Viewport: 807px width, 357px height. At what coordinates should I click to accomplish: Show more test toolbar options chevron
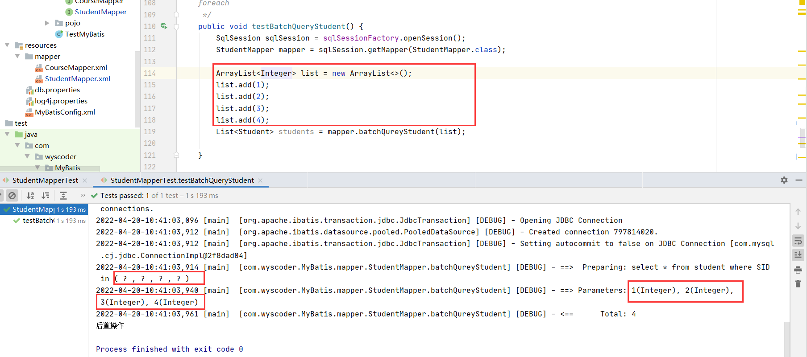pos(83,195)
